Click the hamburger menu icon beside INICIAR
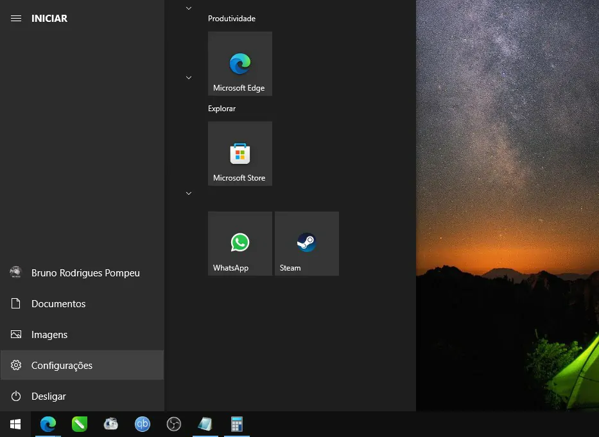 click(x=15, y=19)
